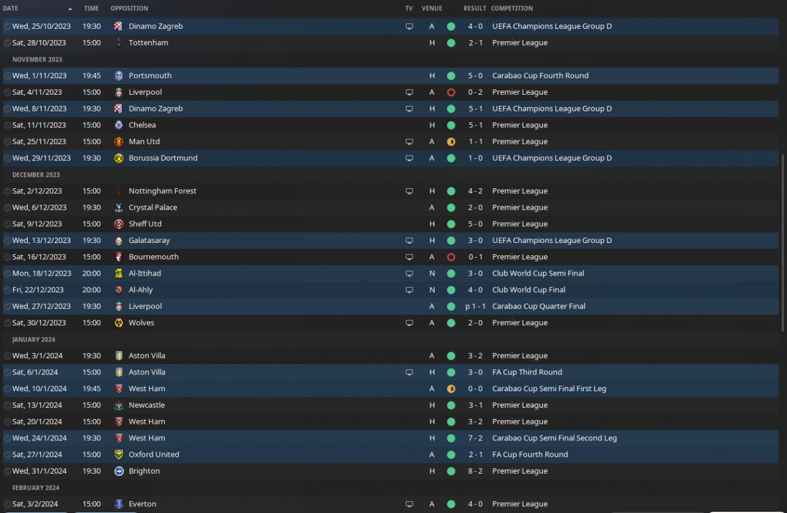Click the red loss indicator for Bournemouth
The image size is (787, 513).
pyautogui.click(x=451, y=257)
